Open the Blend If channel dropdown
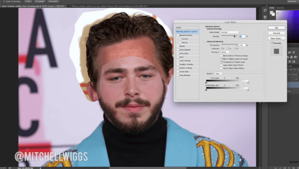Screen dimensions: 299x169 pos(219,73)
